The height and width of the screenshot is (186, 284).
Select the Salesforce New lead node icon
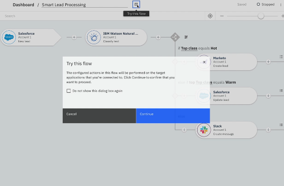coord(9,37)
